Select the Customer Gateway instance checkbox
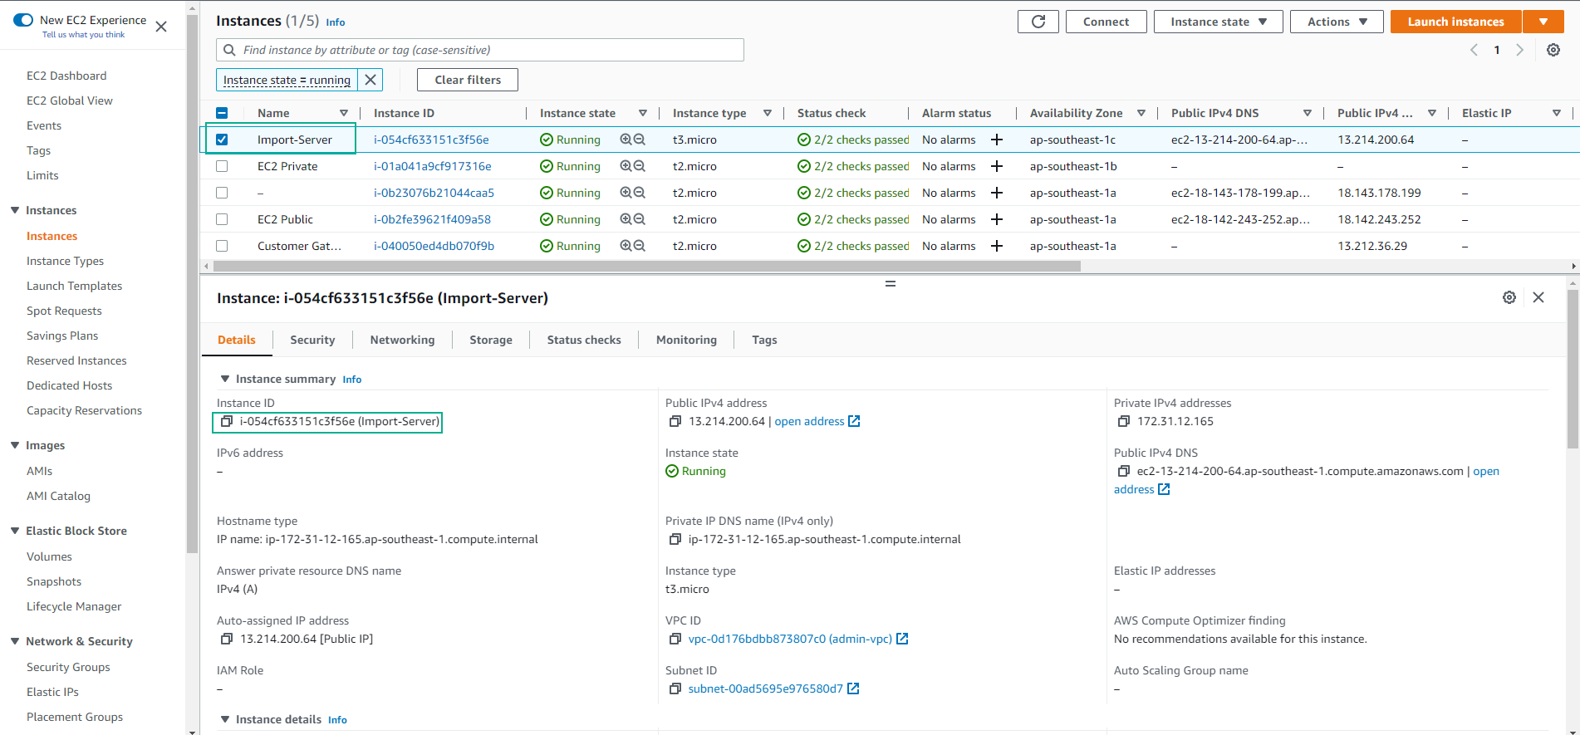This screenshot has height=735, width=1580. click(222, 246)
